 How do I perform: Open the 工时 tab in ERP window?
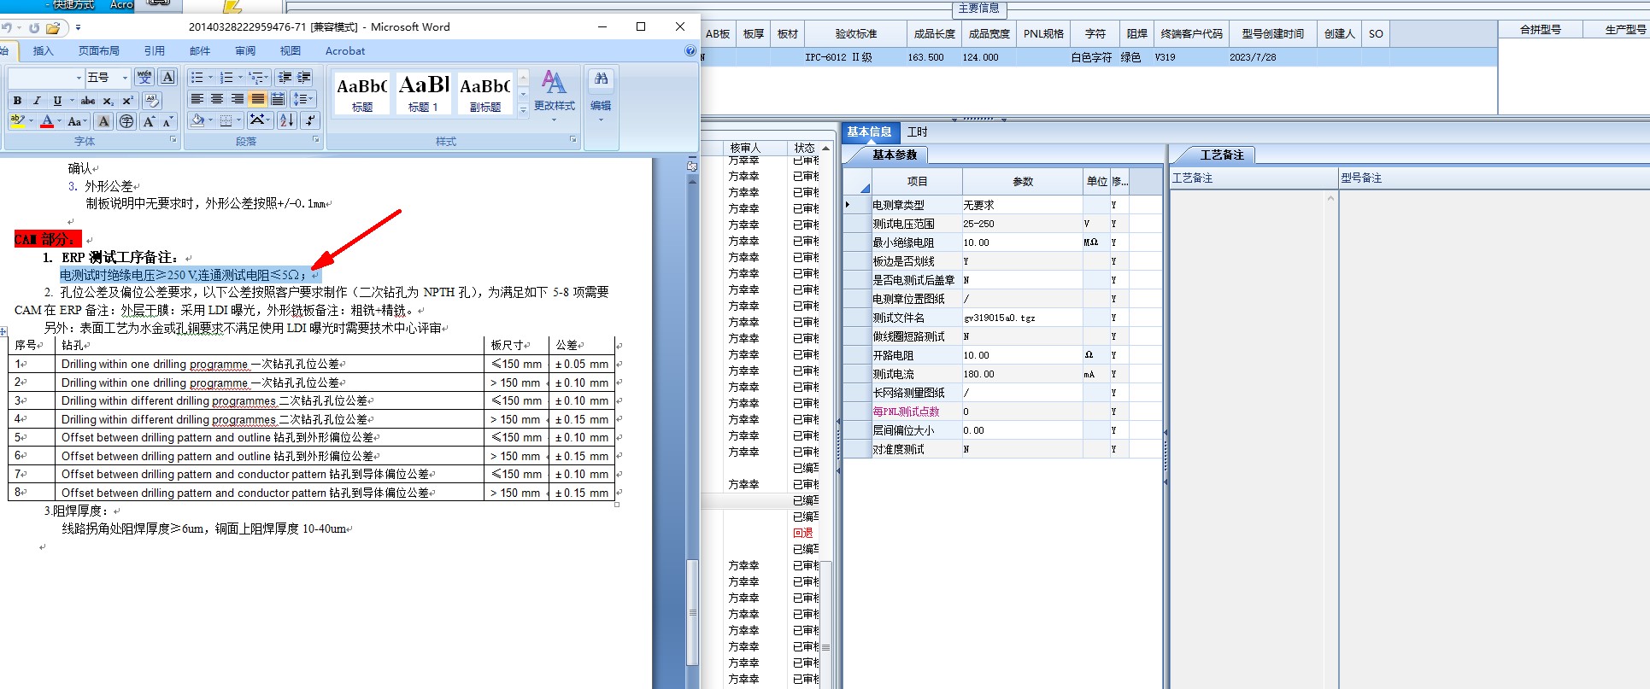coord(918,132)
